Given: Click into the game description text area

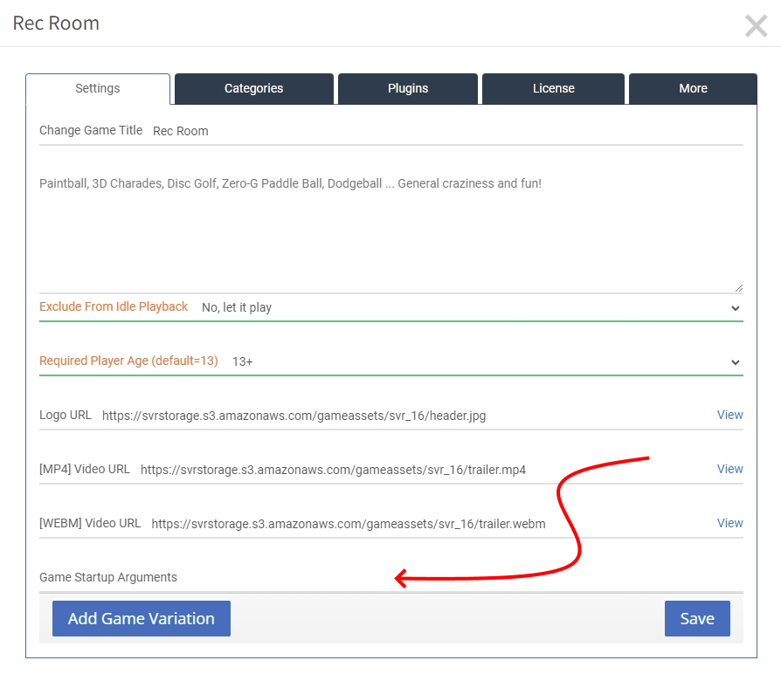Looking at the screenshot, I should click(391, 231).
